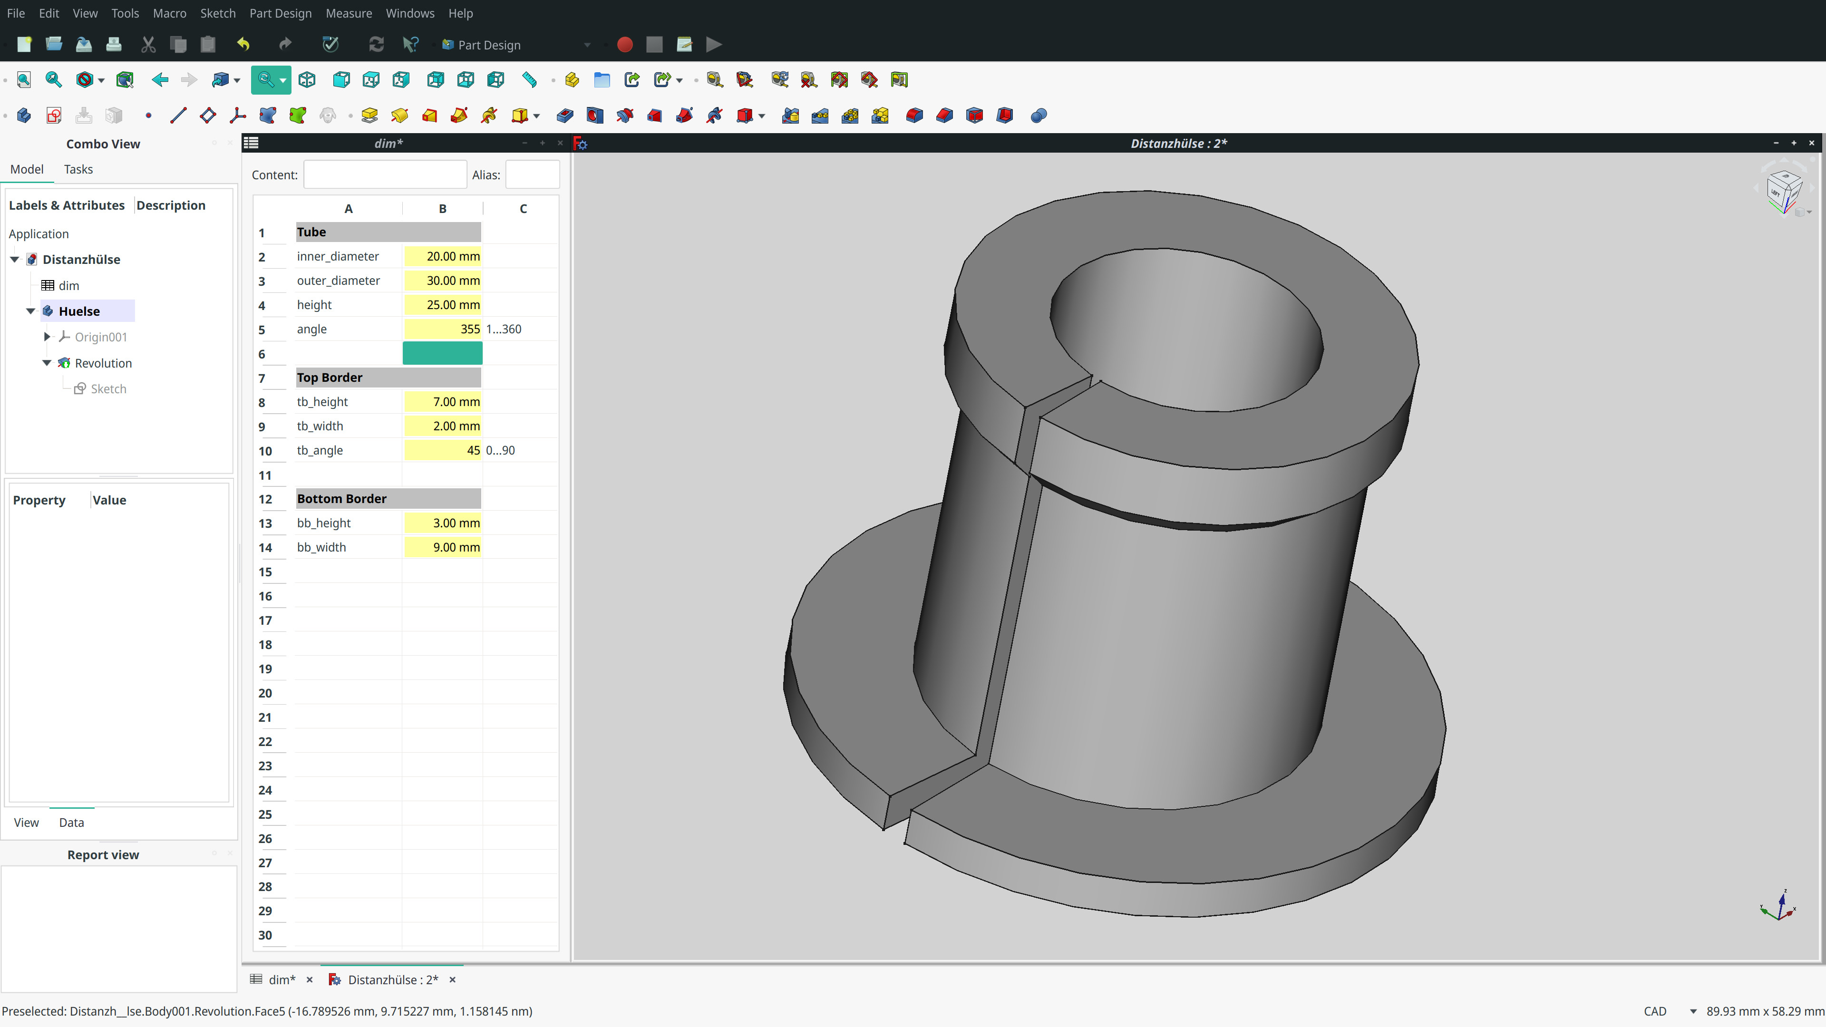Activate the Pocket tool

point(564,115)
